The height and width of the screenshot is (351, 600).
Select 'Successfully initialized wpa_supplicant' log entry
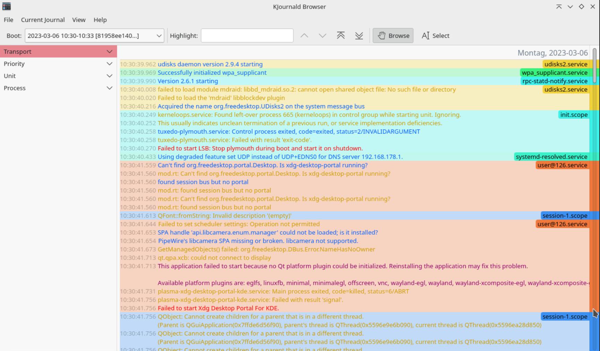point(212,73)
